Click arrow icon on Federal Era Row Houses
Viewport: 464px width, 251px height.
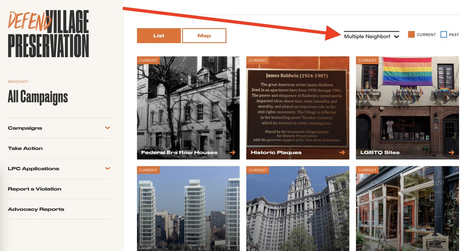[232, 152]
